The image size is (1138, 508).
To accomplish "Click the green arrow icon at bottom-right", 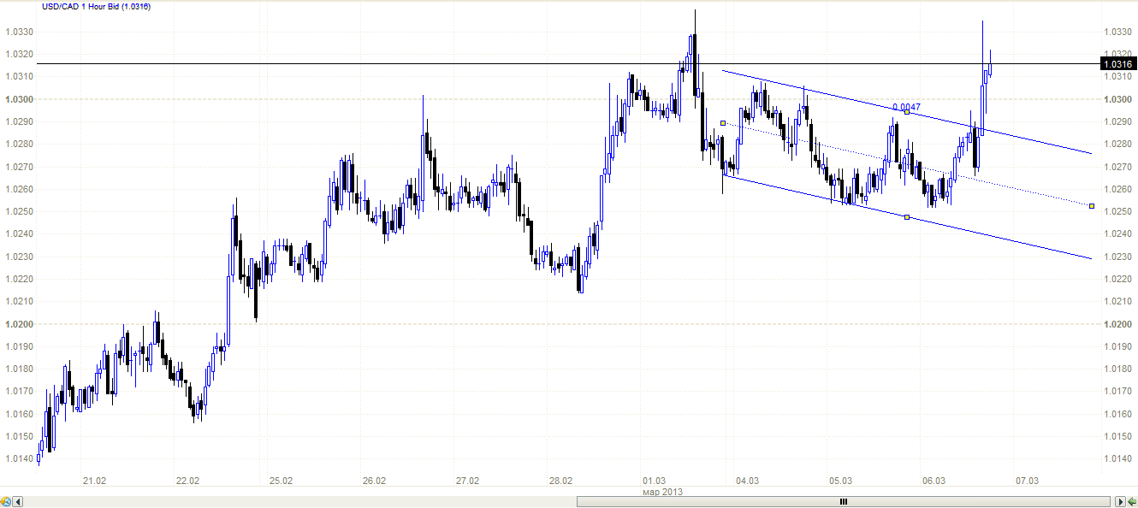I will click(1132, 501).
